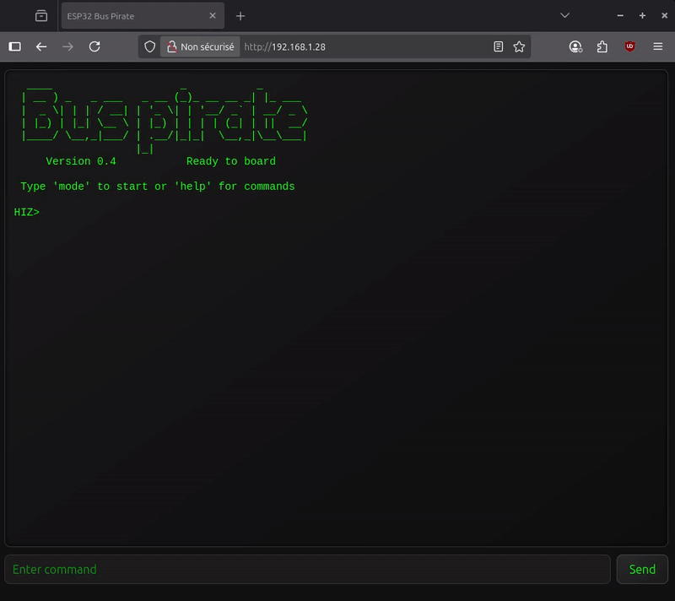
Task: Reload the current page
Action: [94, 47]
